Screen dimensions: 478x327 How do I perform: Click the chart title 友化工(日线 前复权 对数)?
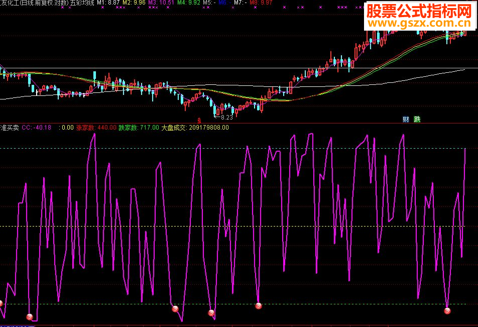(34, 3)
